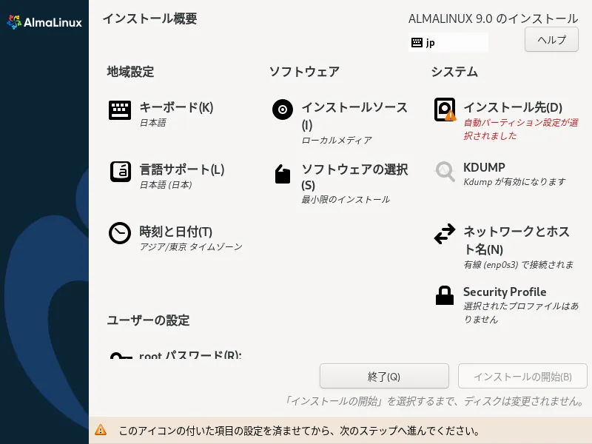Click the magnifier icon for KDUMP
Screen dimensions: 592x444
pyautogui.click(x=445, y=172)
